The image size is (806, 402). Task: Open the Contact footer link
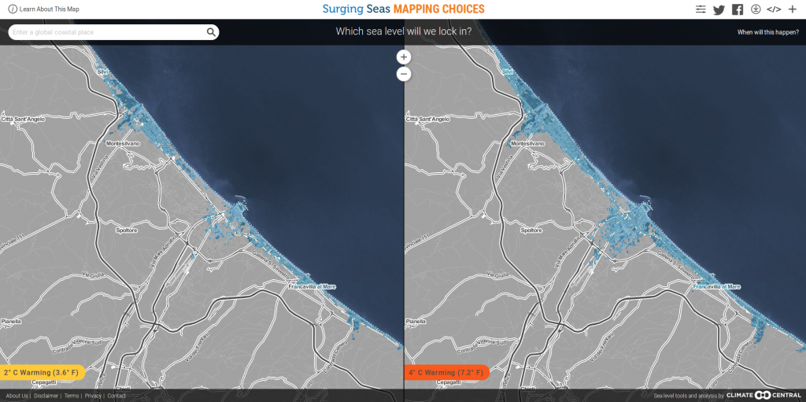(x=116, y=396)
